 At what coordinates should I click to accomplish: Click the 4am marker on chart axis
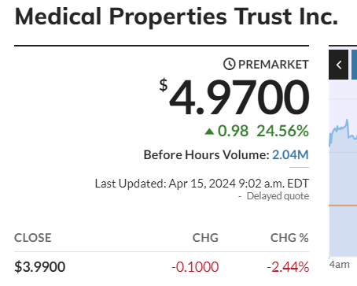coord(340,265)
